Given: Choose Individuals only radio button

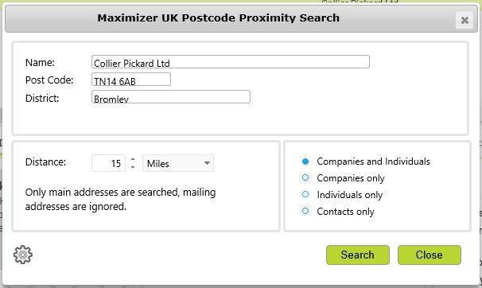Looking at the screenshot, I should (305, 194).
